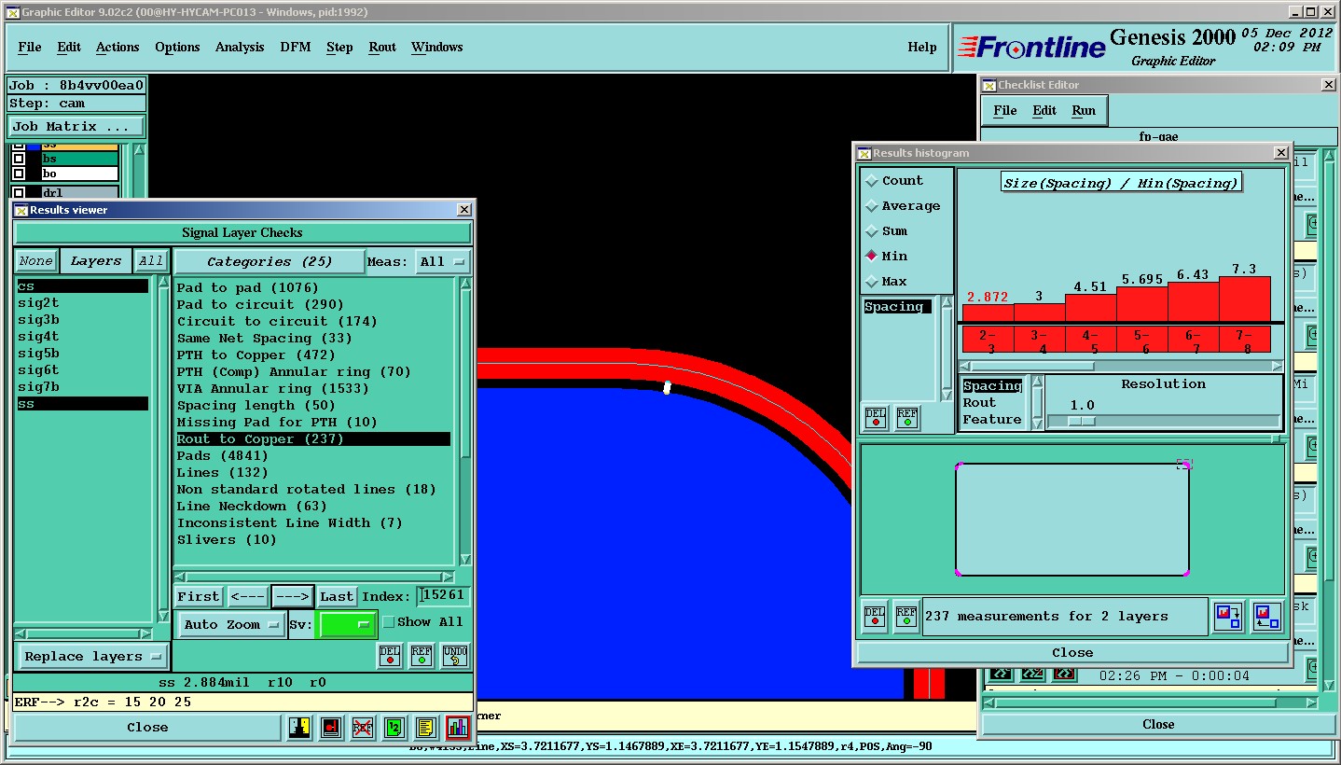Click the histogram bin 2-3
Screen dimensions: 1341x765
(988, 340)
